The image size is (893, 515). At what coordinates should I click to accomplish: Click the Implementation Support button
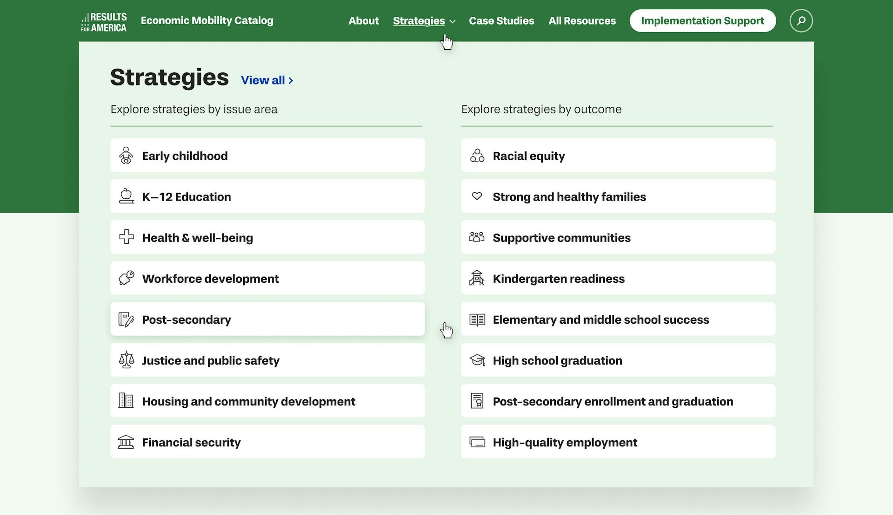[x=702, y=21]
